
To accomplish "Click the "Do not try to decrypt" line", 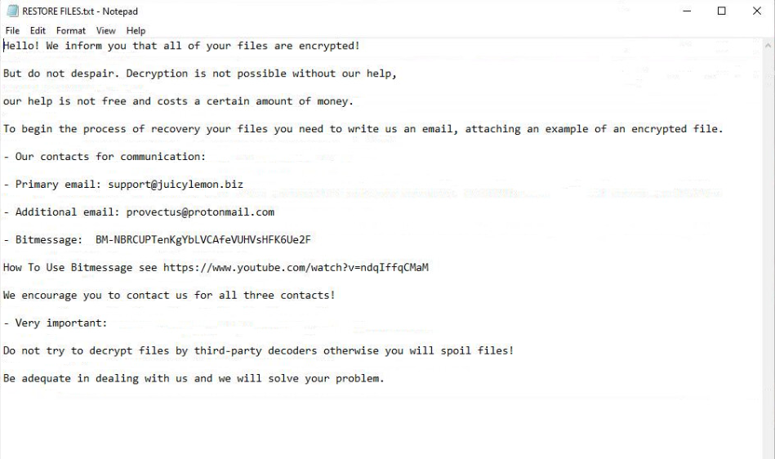I will pyautogui.click(x=258, y=350).
